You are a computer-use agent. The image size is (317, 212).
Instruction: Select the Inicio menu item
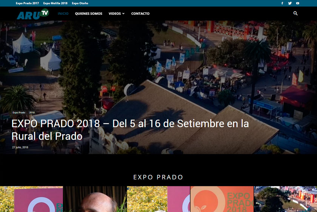(x=63, y=14)
